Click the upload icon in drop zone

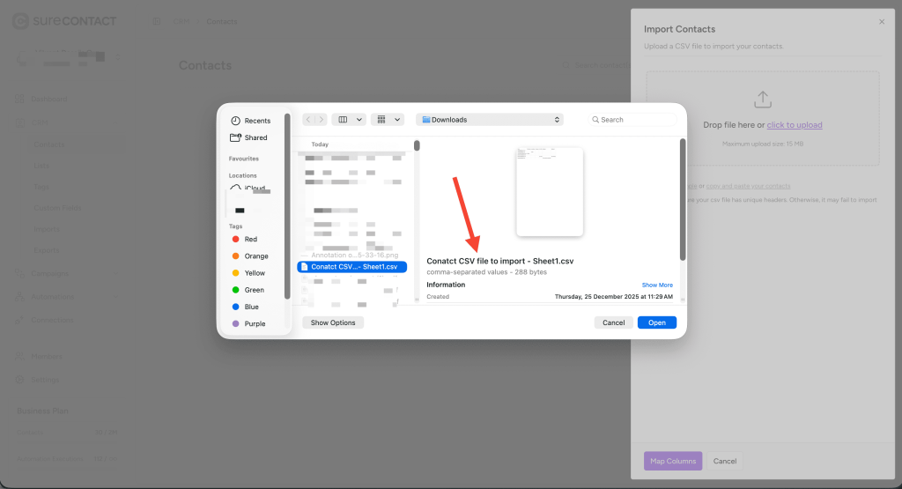(763, 100)
